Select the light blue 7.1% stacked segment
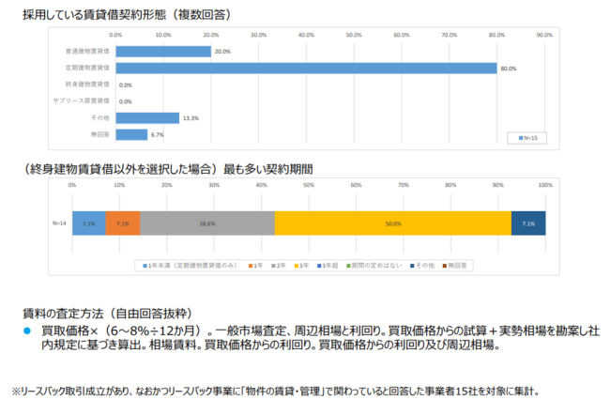The image size is (610, 400). coord(89,223)
